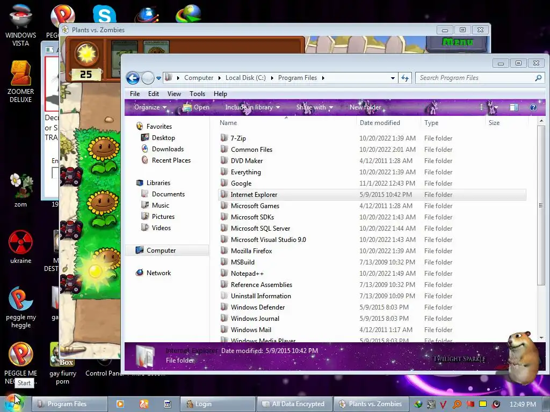Select the Everything folder
This screenshot has height=412, width=550.
coord(245,172)
